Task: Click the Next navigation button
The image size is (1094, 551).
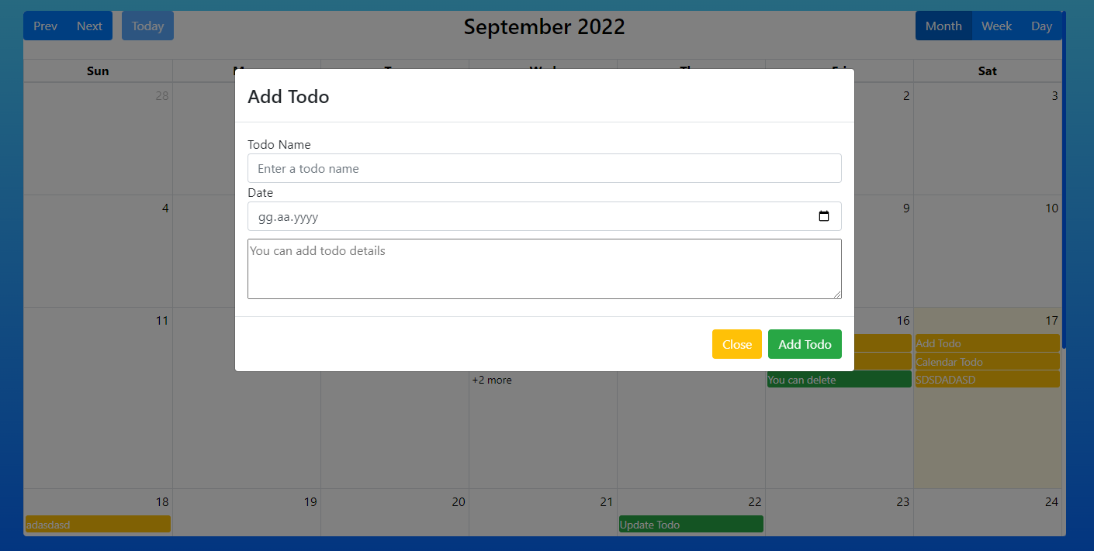Action: coord(89,26)
